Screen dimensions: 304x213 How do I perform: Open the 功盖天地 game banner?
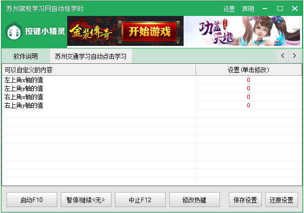(242, 31)
